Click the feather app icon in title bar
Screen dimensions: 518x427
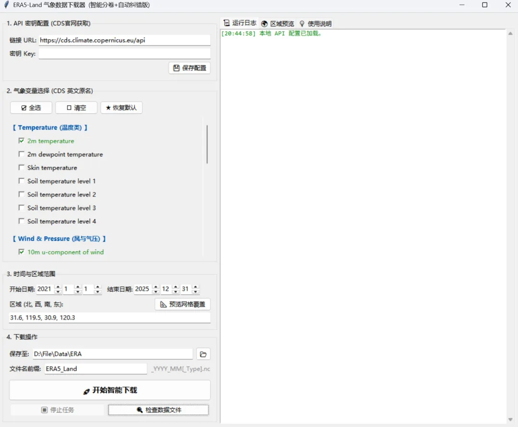pyautogui.click(x=6, y=5)
